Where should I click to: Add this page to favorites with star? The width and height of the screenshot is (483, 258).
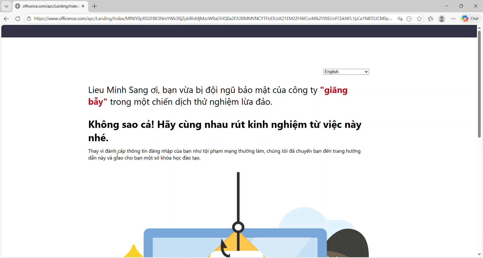point(419,19)
